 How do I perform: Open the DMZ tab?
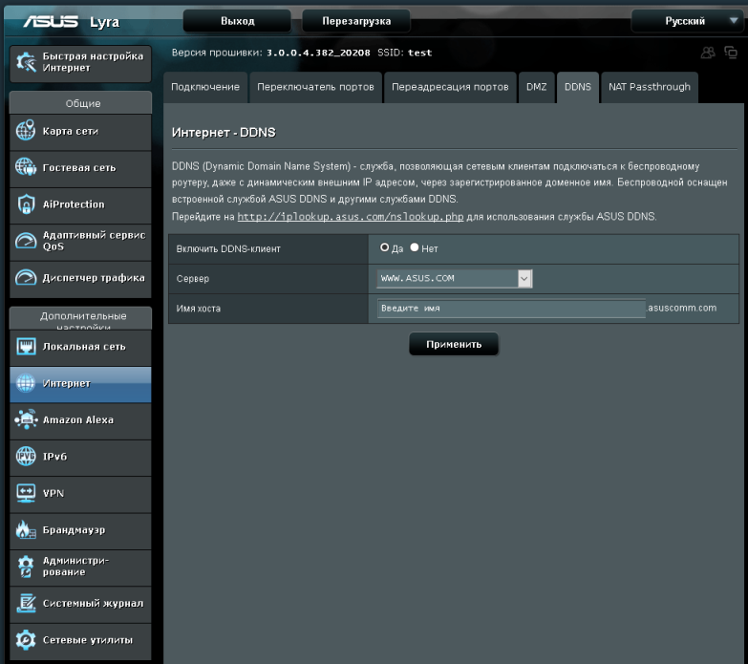point(536,87)
